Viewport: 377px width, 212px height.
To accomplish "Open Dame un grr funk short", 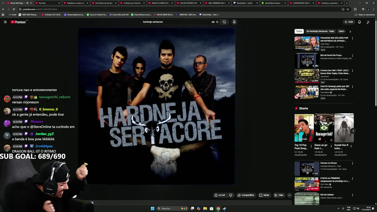I will pyautogui.click(x=324, y=127).
